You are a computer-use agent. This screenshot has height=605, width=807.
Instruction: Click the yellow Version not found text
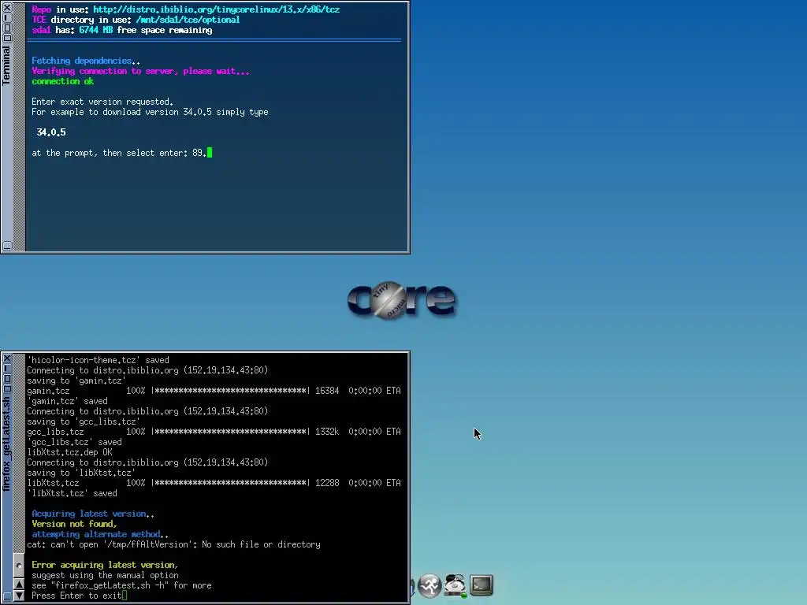coord(75,524)
